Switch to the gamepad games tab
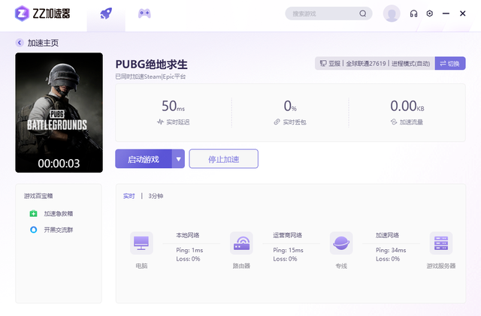 click(x=144, y=14)
